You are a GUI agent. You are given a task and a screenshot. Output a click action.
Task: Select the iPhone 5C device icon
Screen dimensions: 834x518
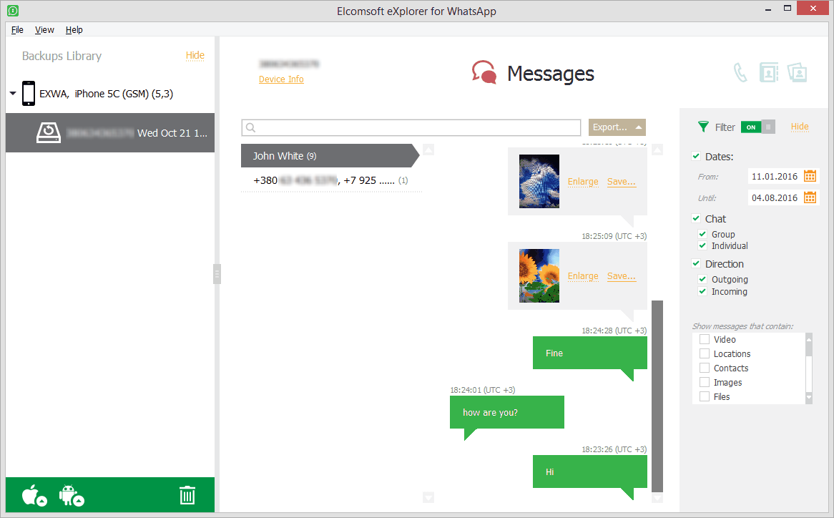click(x=29, y=94)
